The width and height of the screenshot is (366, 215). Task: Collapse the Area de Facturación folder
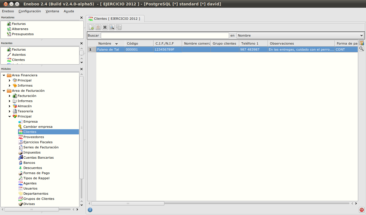(x=4, y=91)
